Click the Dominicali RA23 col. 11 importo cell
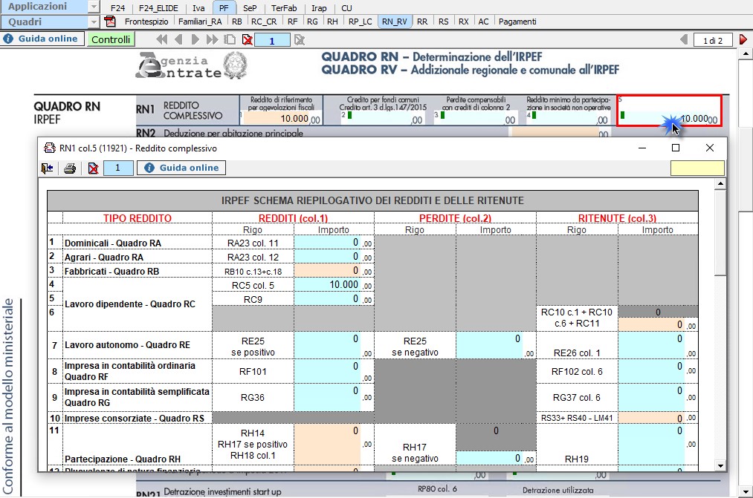753x498 pixels. pos(327,243)
